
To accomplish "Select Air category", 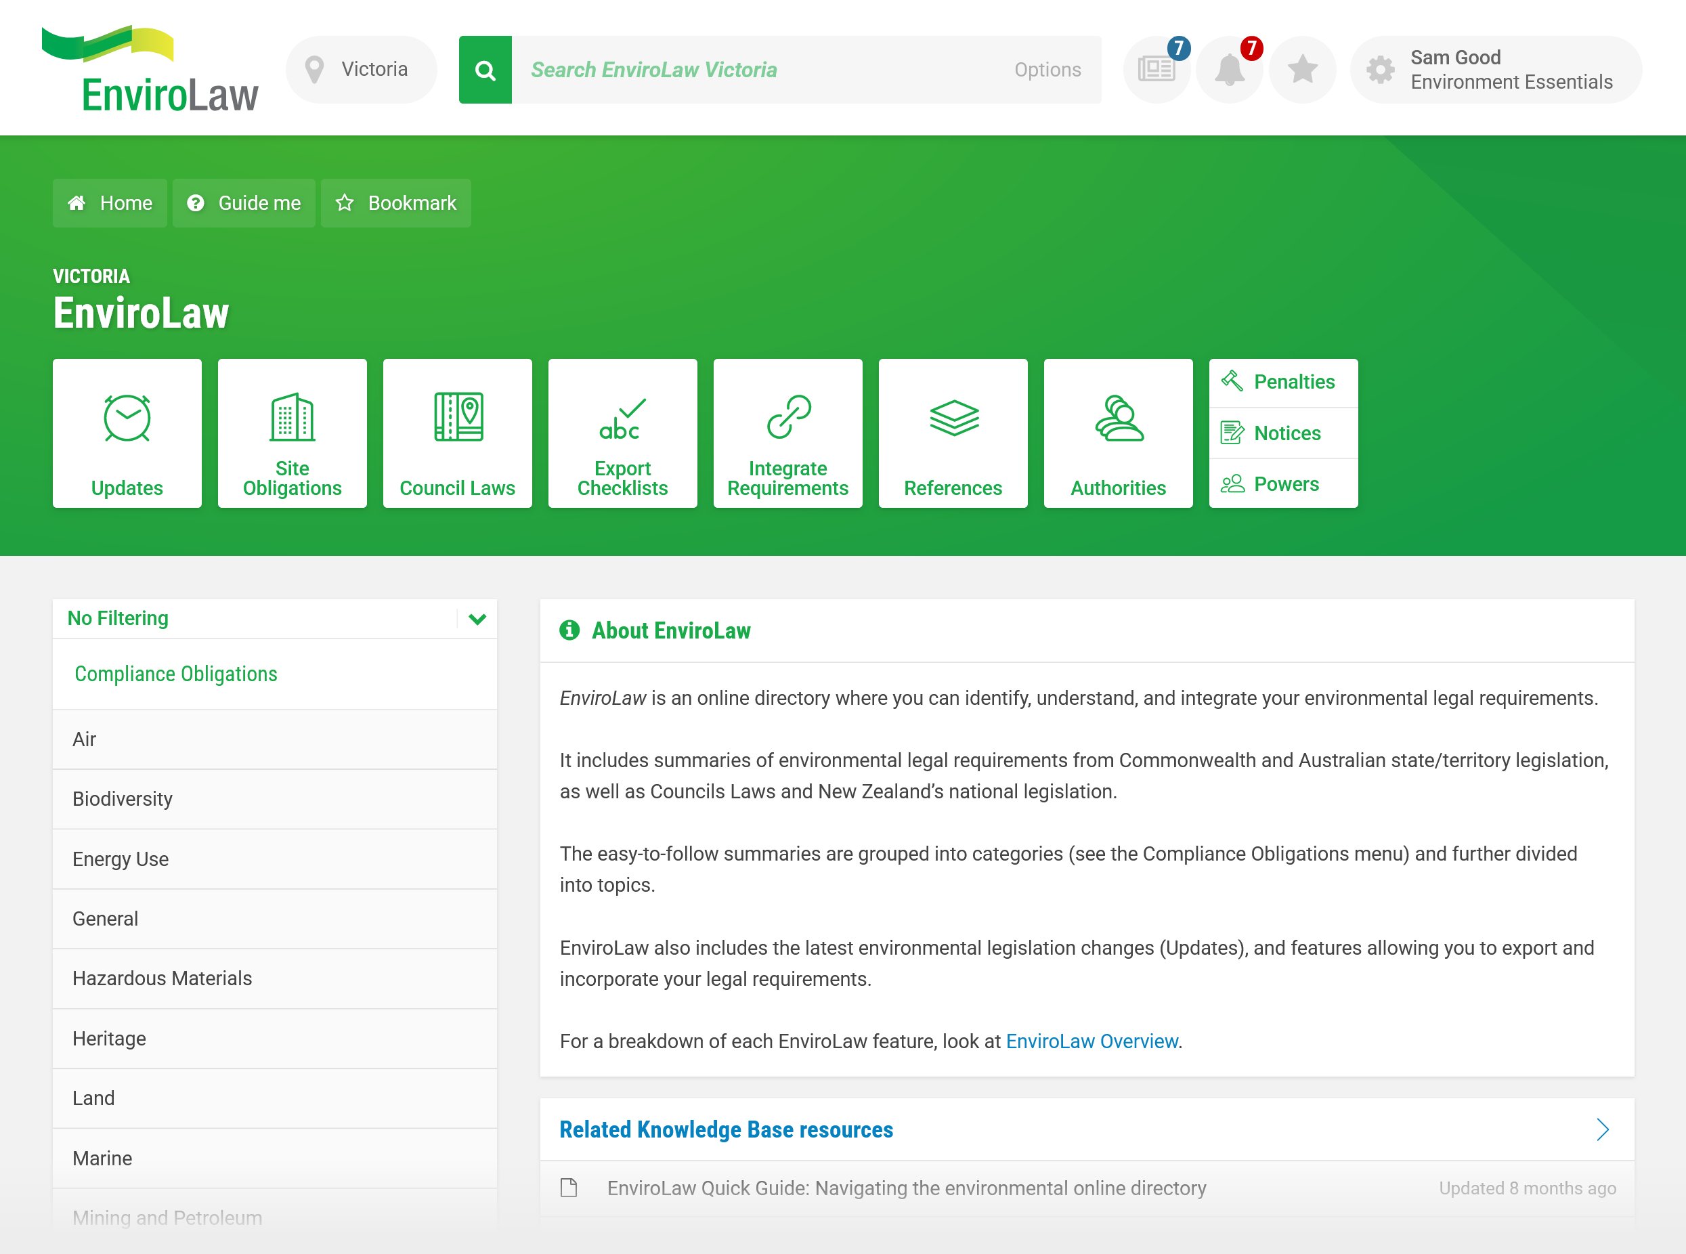I will tap(275, 739).
